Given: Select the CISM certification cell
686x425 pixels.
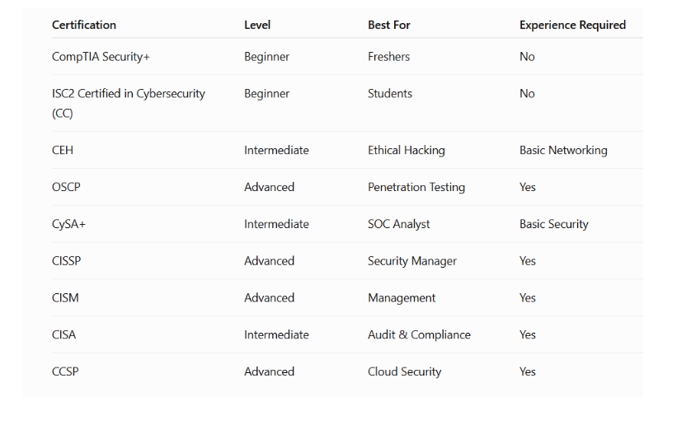Looking at the screenshot, I should [x=65, y=298].
